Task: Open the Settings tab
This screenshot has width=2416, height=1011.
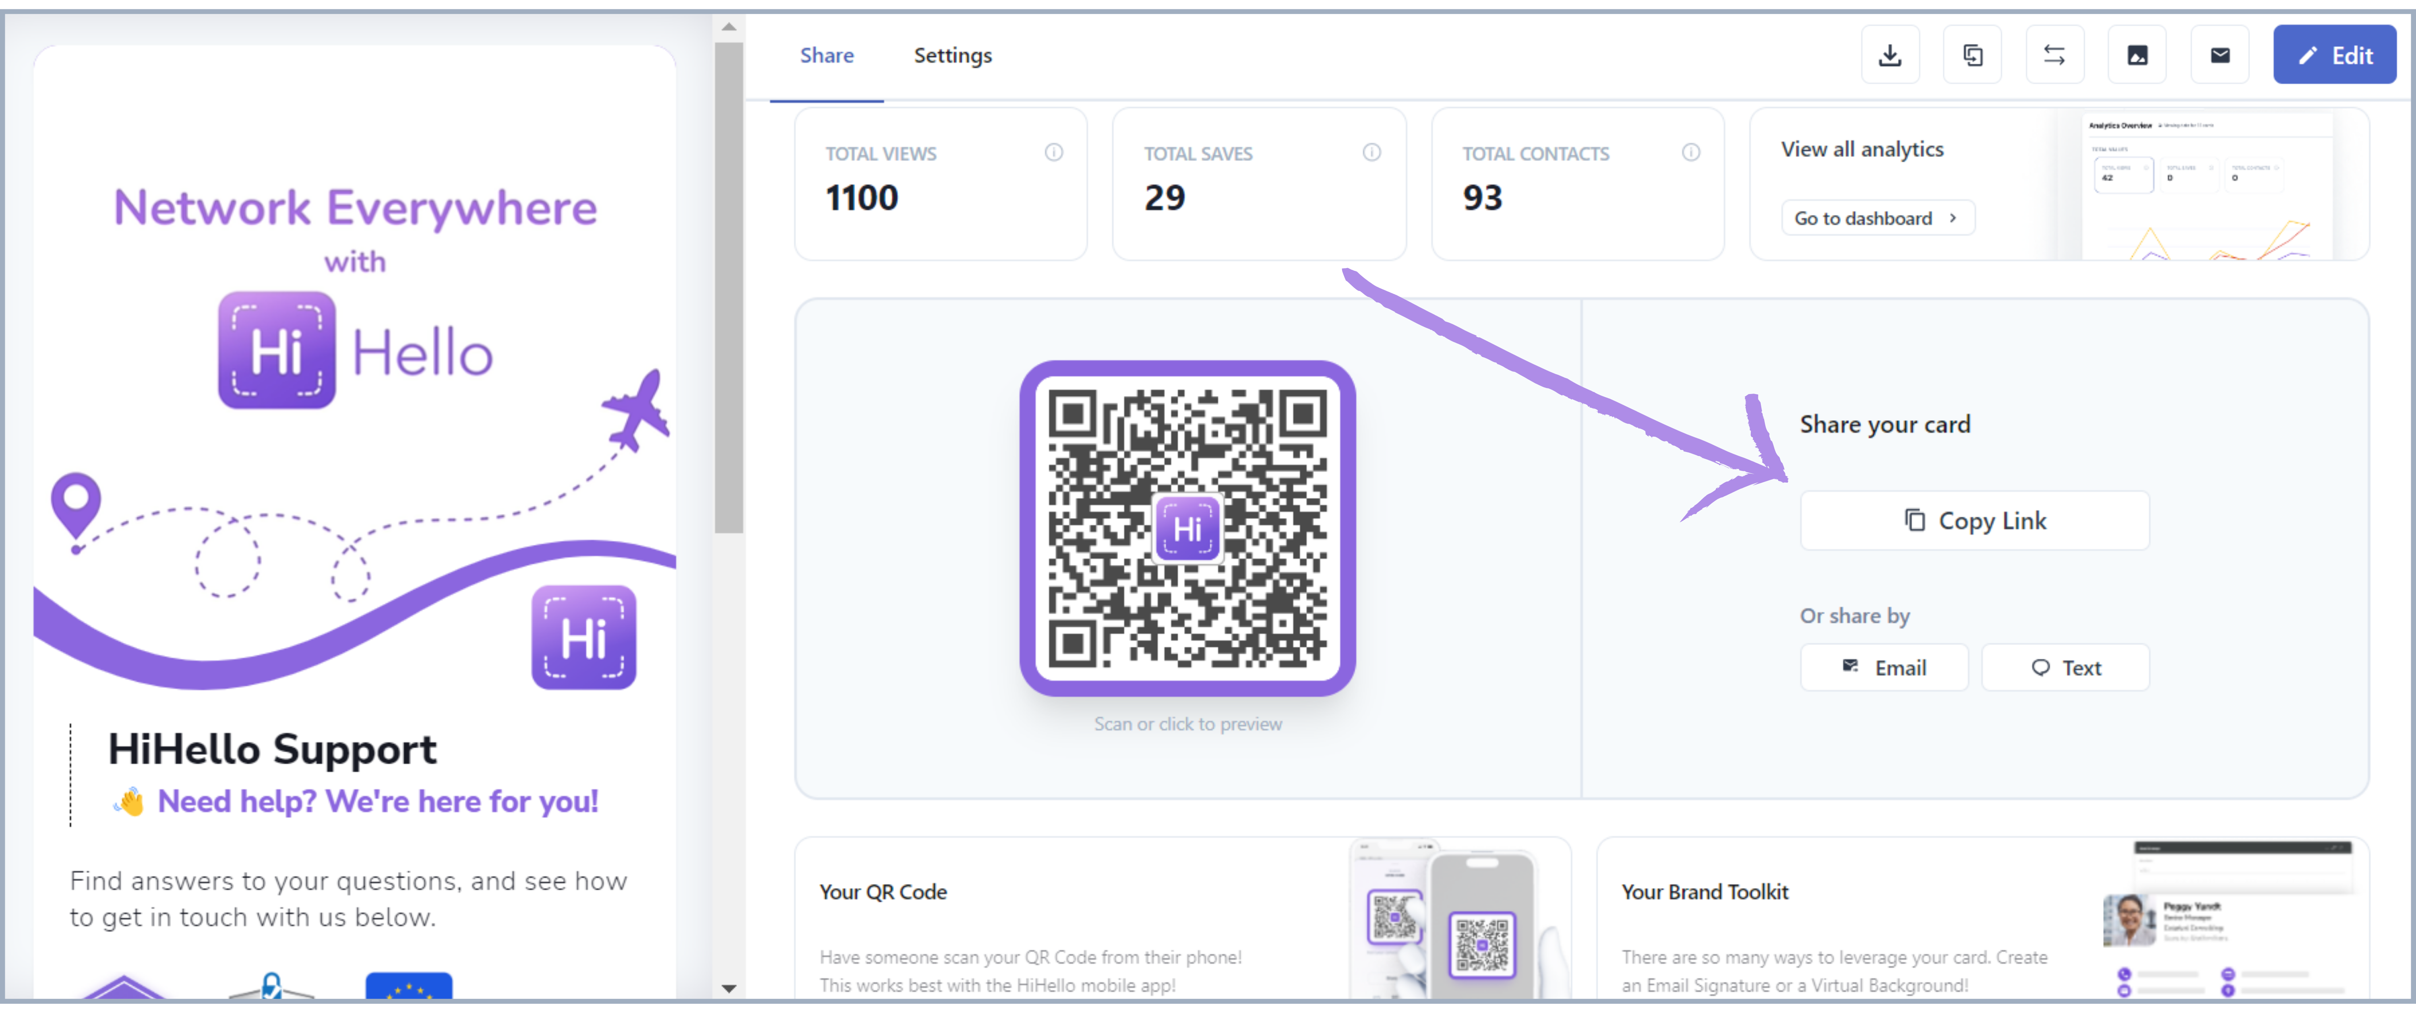Action: 952,55
